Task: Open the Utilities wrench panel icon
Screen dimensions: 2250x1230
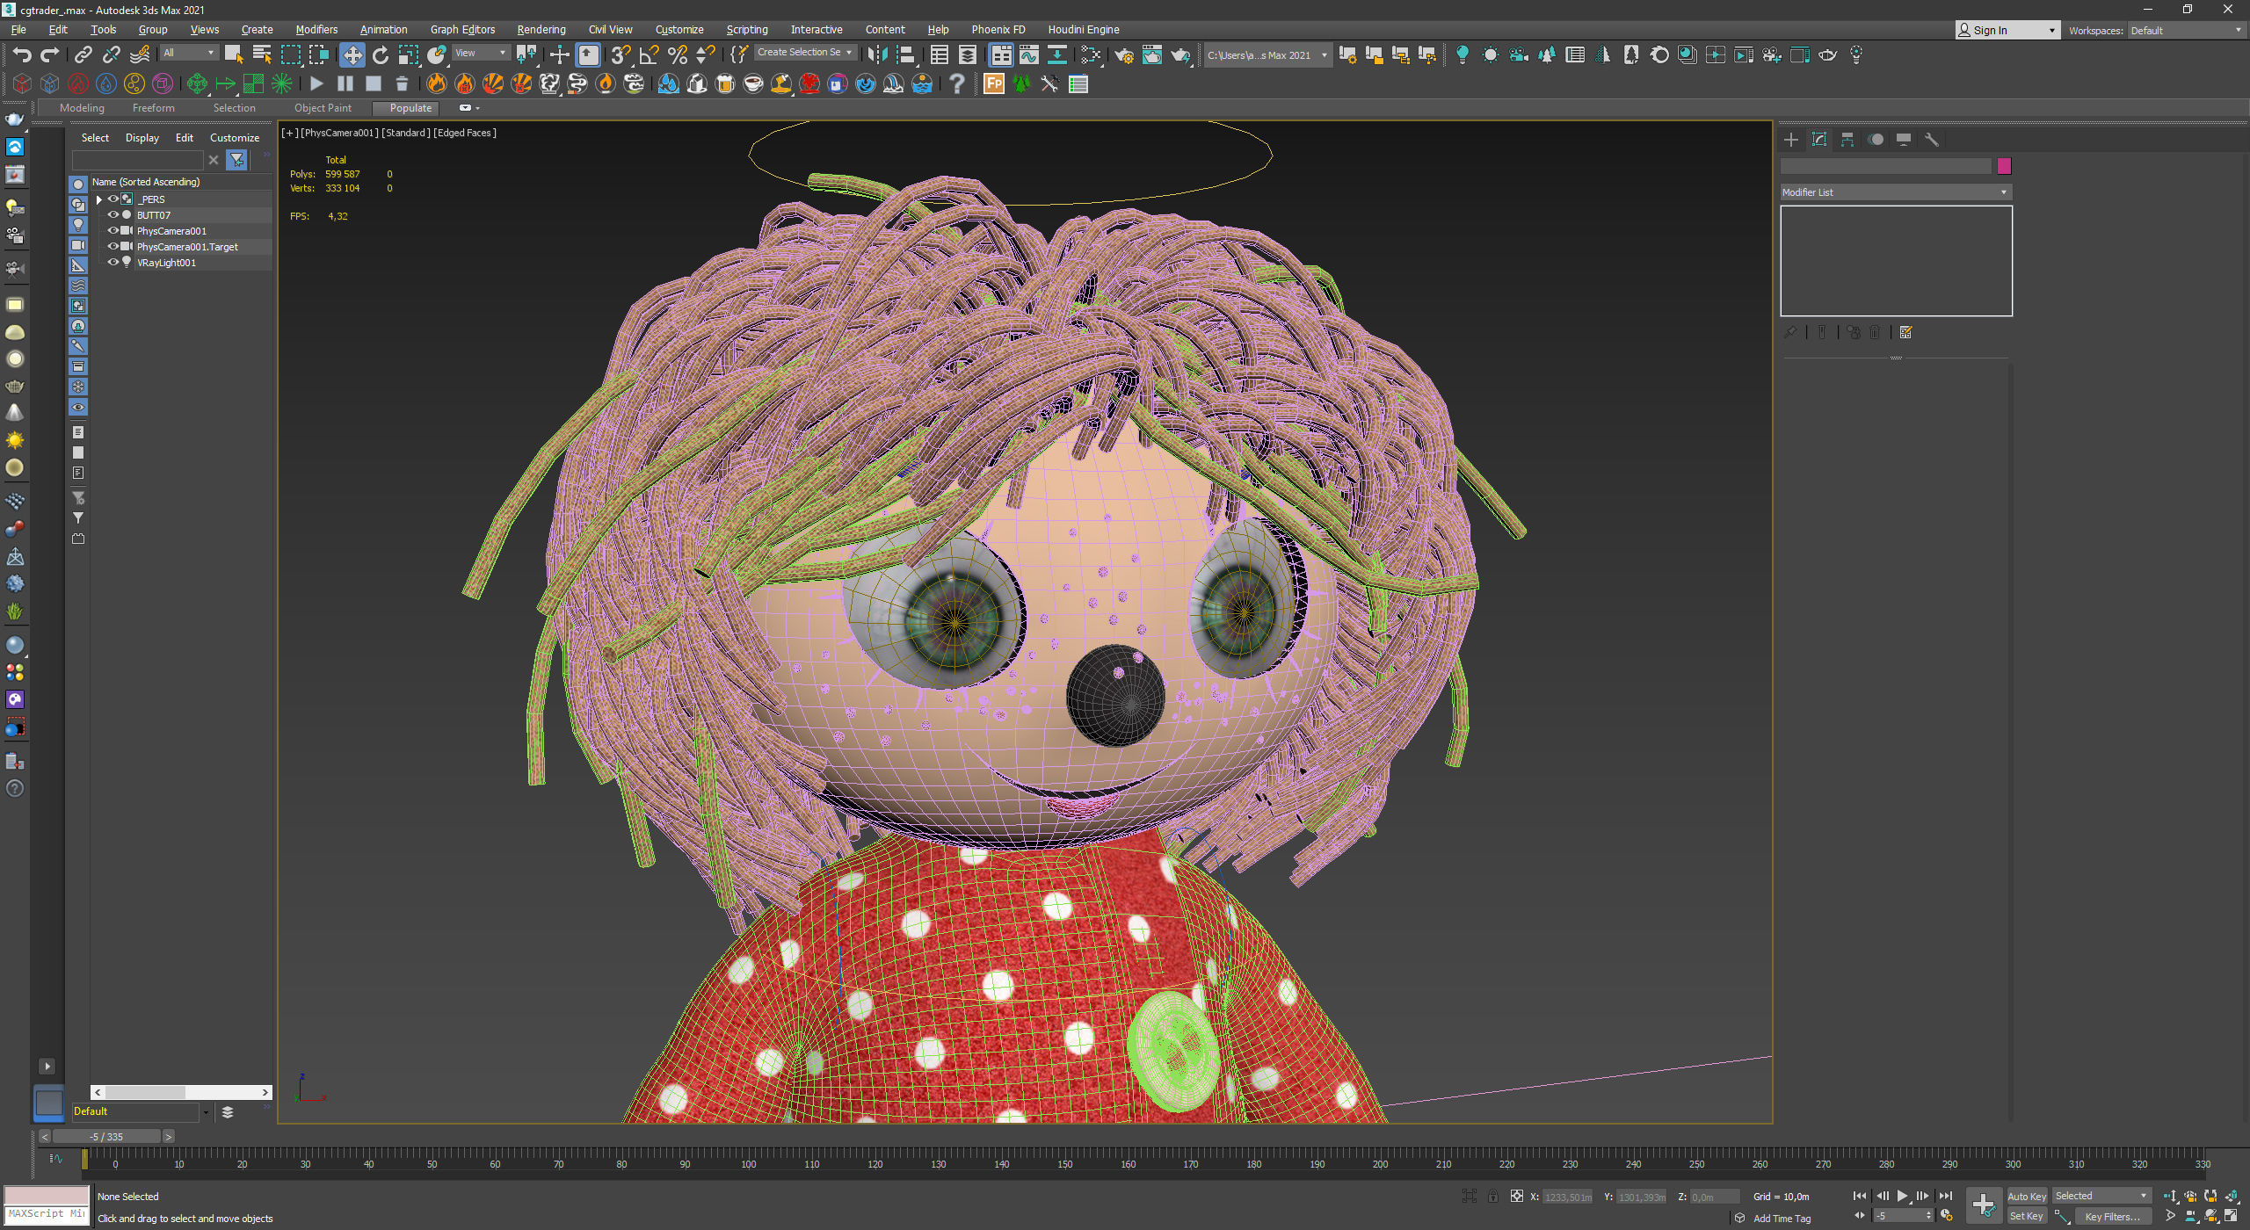Action: click(x=1932, y=140)
